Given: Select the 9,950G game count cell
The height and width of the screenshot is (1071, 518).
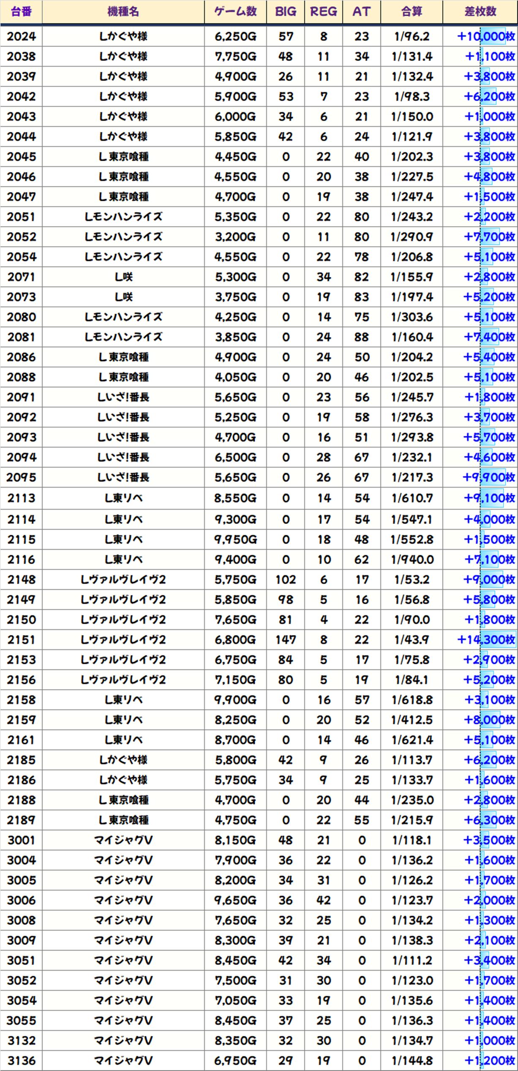Looking at the screenshot, I should [x=235, y=540].
